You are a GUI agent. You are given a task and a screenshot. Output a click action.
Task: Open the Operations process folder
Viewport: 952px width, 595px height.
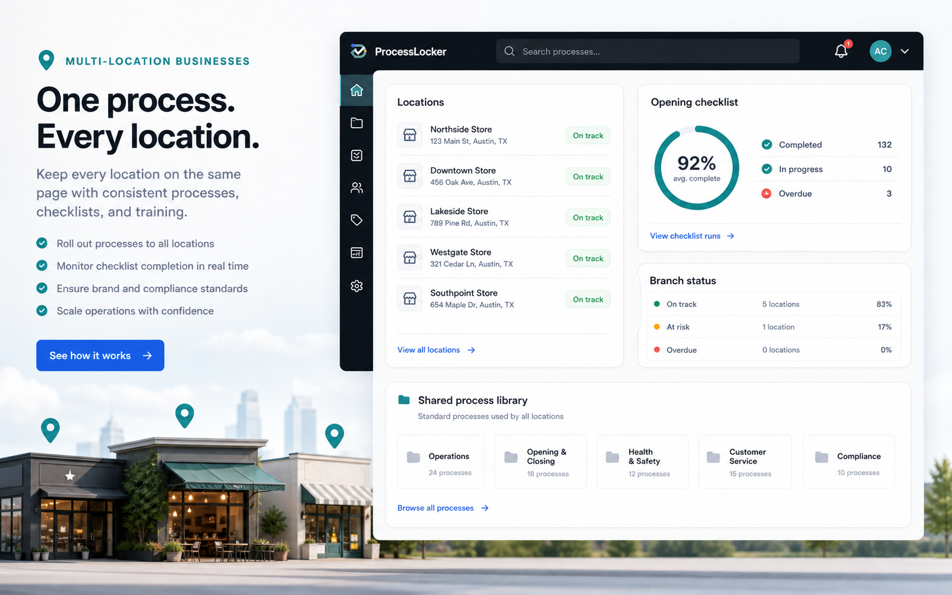click(441, 462)
